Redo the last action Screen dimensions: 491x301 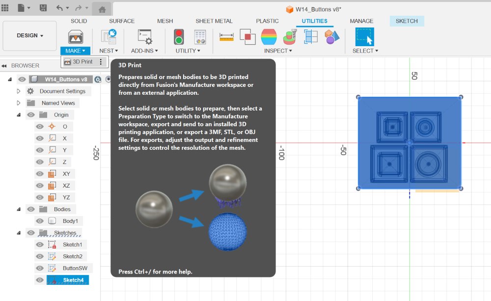click(78, 8)
